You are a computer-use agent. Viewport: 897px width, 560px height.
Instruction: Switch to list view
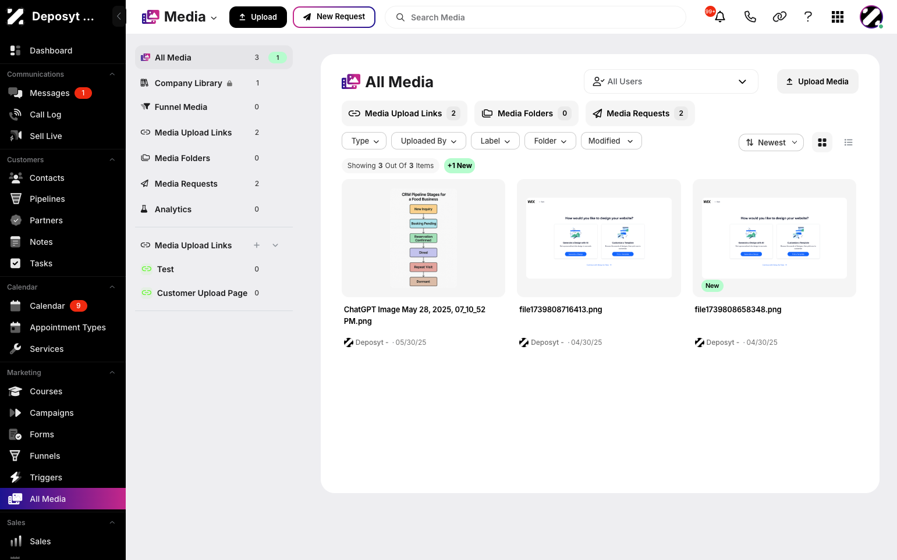848,142
